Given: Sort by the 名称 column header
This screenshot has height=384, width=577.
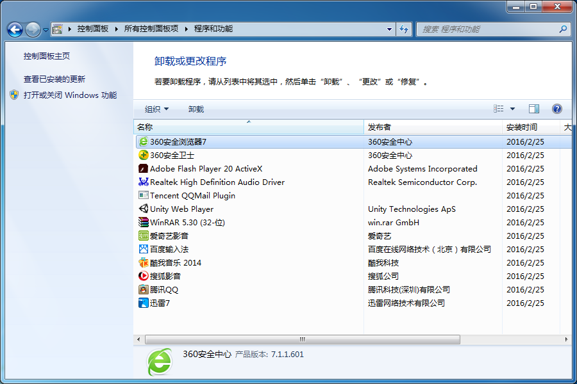Looking at the screenshot, I should coord(249,127).
